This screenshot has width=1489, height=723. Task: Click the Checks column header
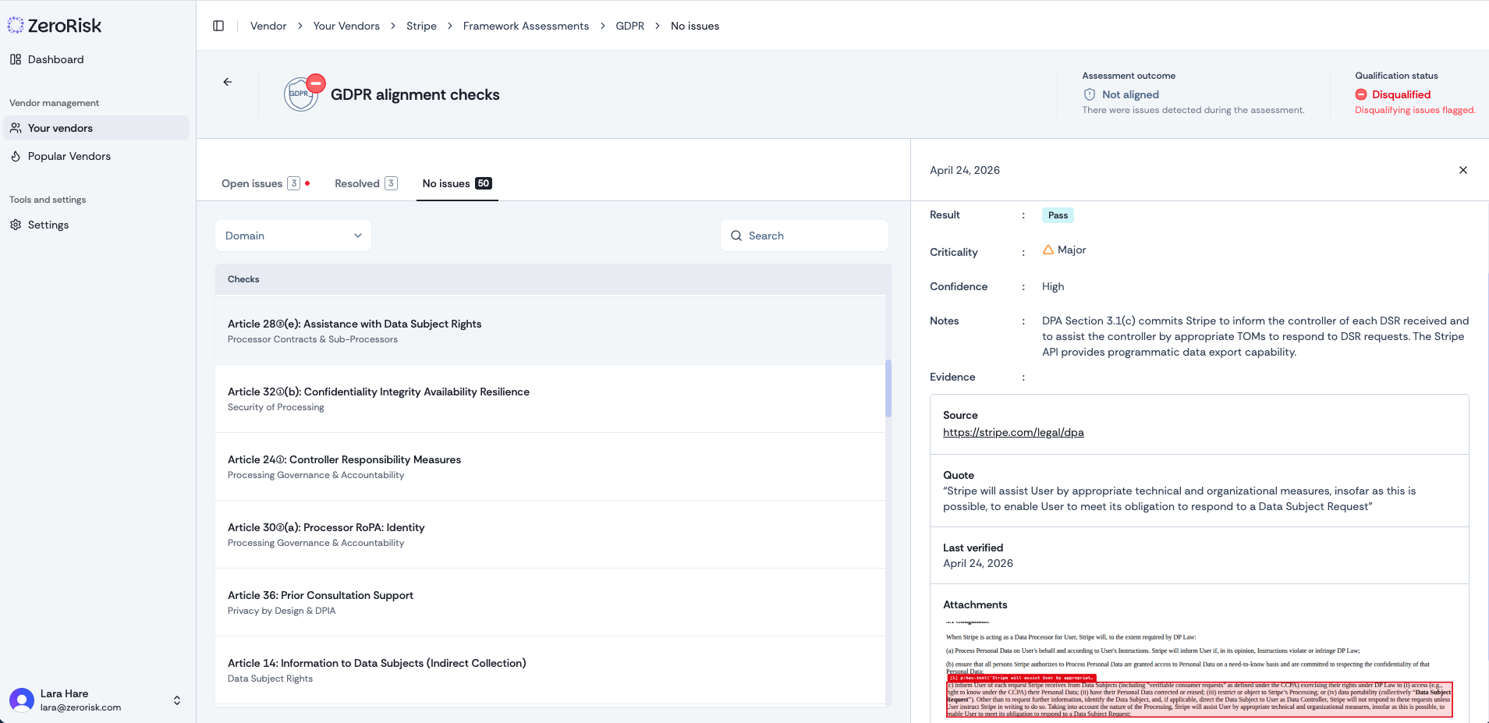point(243,279)
